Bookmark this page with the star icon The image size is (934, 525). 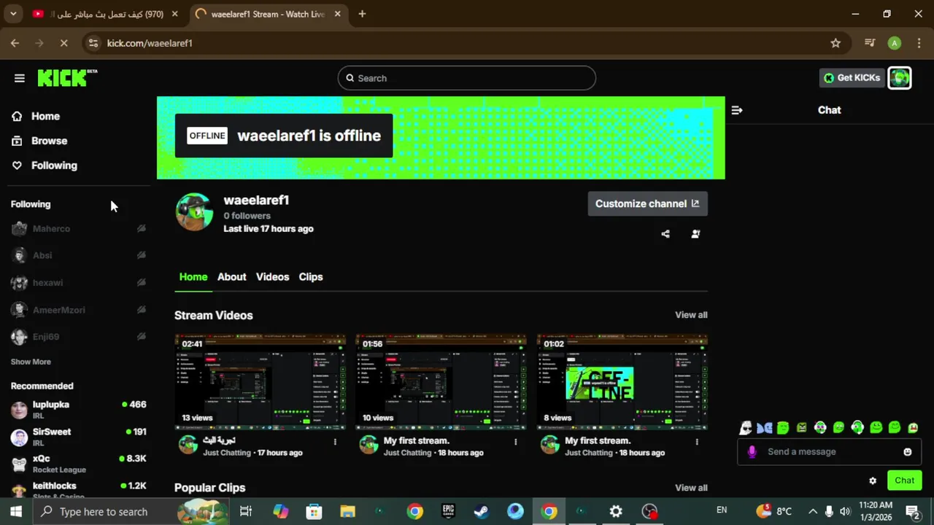(x=835, y=43)
